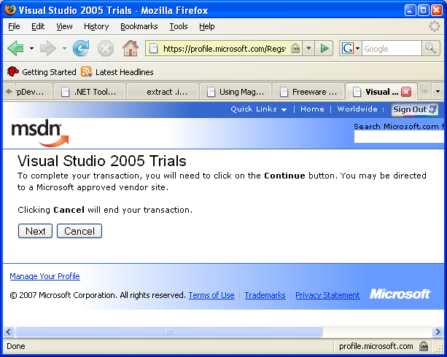The height and width of the screenshot is (357, 447).
Task: Click the Google search engine icon
Action: point(348,48)
